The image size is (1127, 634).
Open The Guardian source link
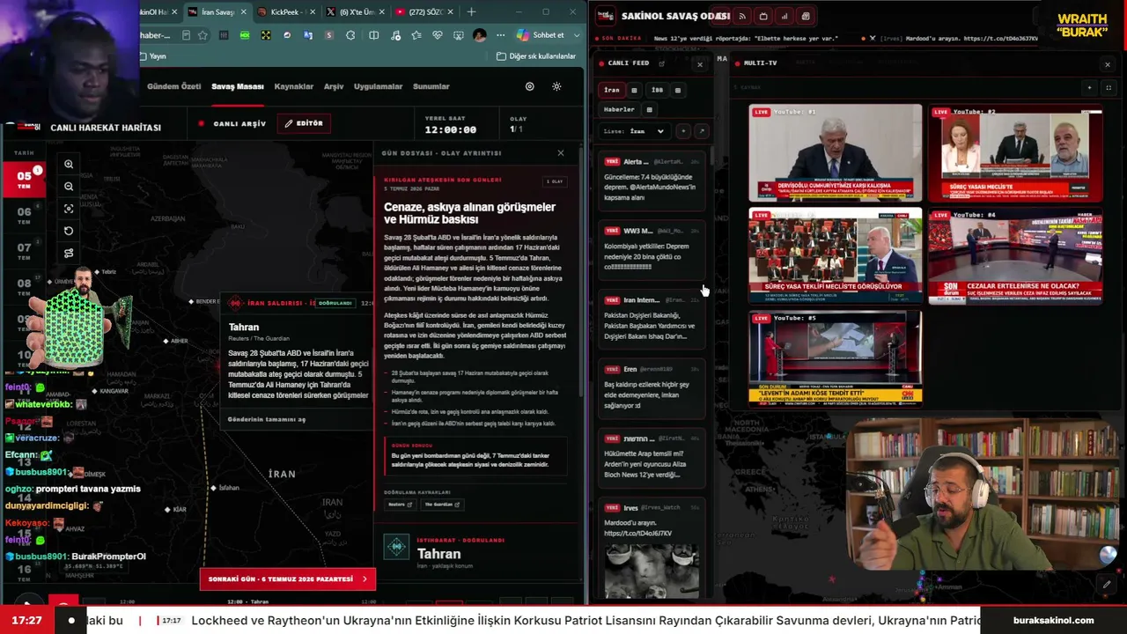pyautogui.click(x=442, y=505)
